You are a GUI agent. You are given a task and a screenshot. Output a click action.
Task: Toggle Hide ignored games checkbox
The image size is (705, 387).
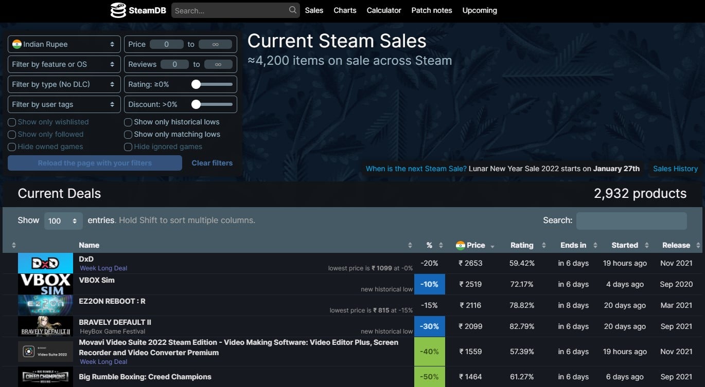(128, 147)
